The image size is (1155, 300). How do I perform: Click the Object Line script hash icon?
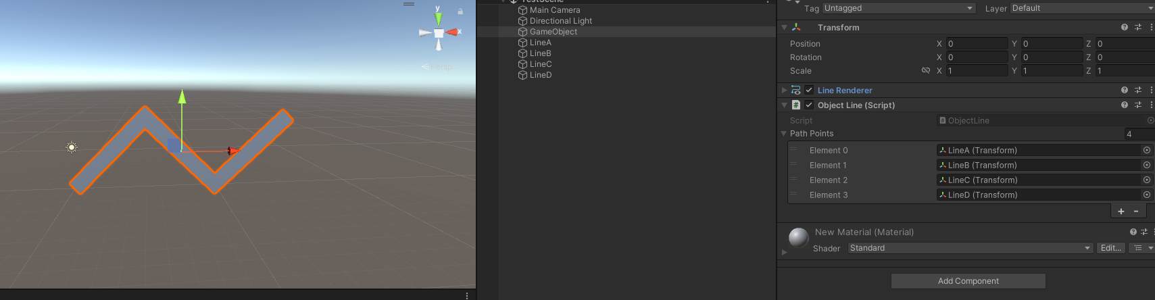[x=796, y=105]
